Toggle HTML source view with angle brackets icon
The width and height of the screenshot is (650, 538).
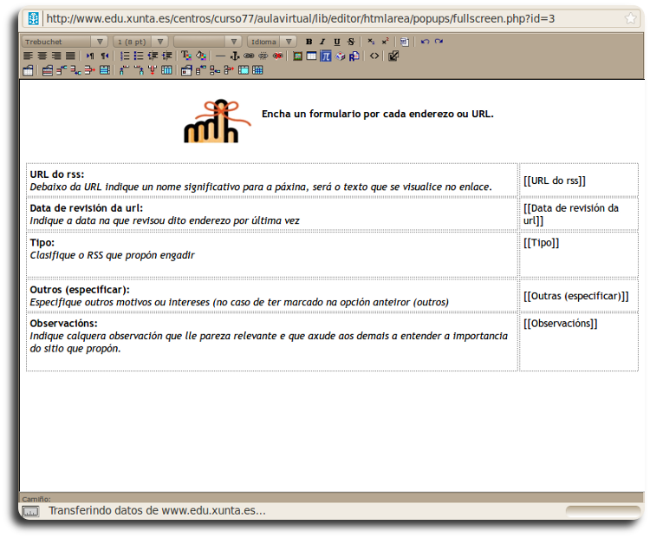coord(374,56)
